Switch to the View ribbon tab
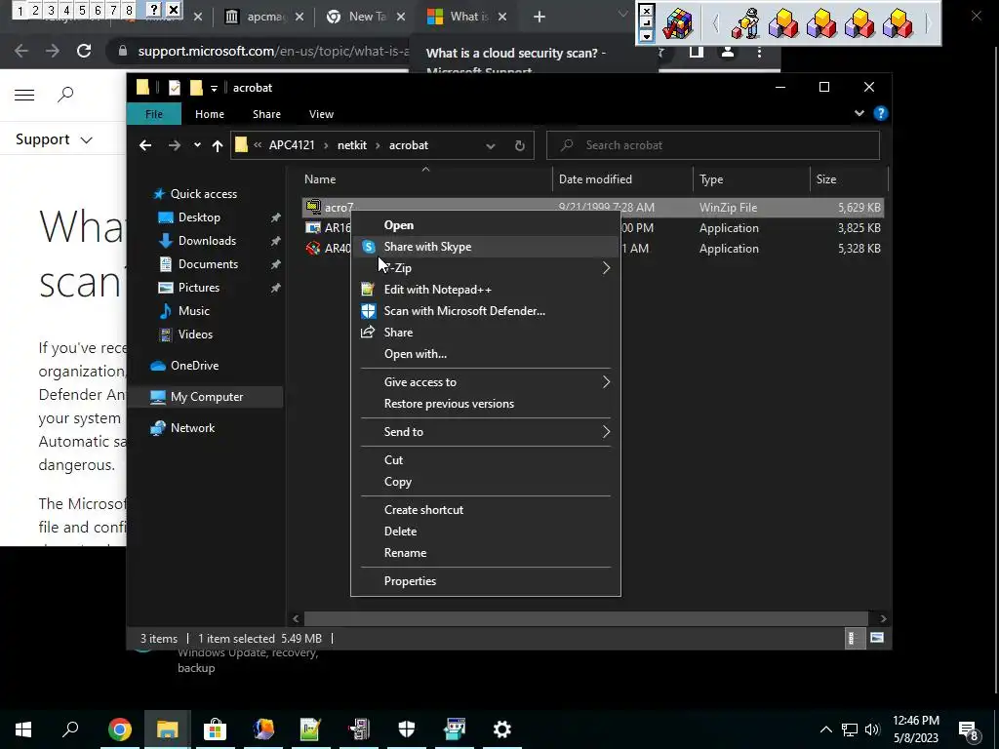The width and height of the screenshot is (999, 749). click(x=321, y=114)
